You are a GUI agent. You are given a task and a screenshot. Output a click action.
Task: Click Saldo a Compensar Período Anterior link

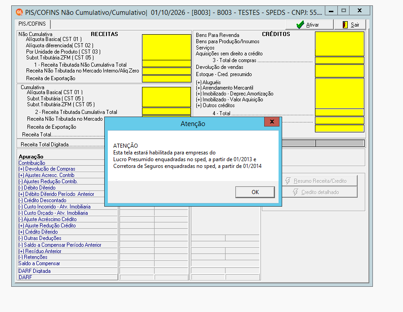click(60, 245)
